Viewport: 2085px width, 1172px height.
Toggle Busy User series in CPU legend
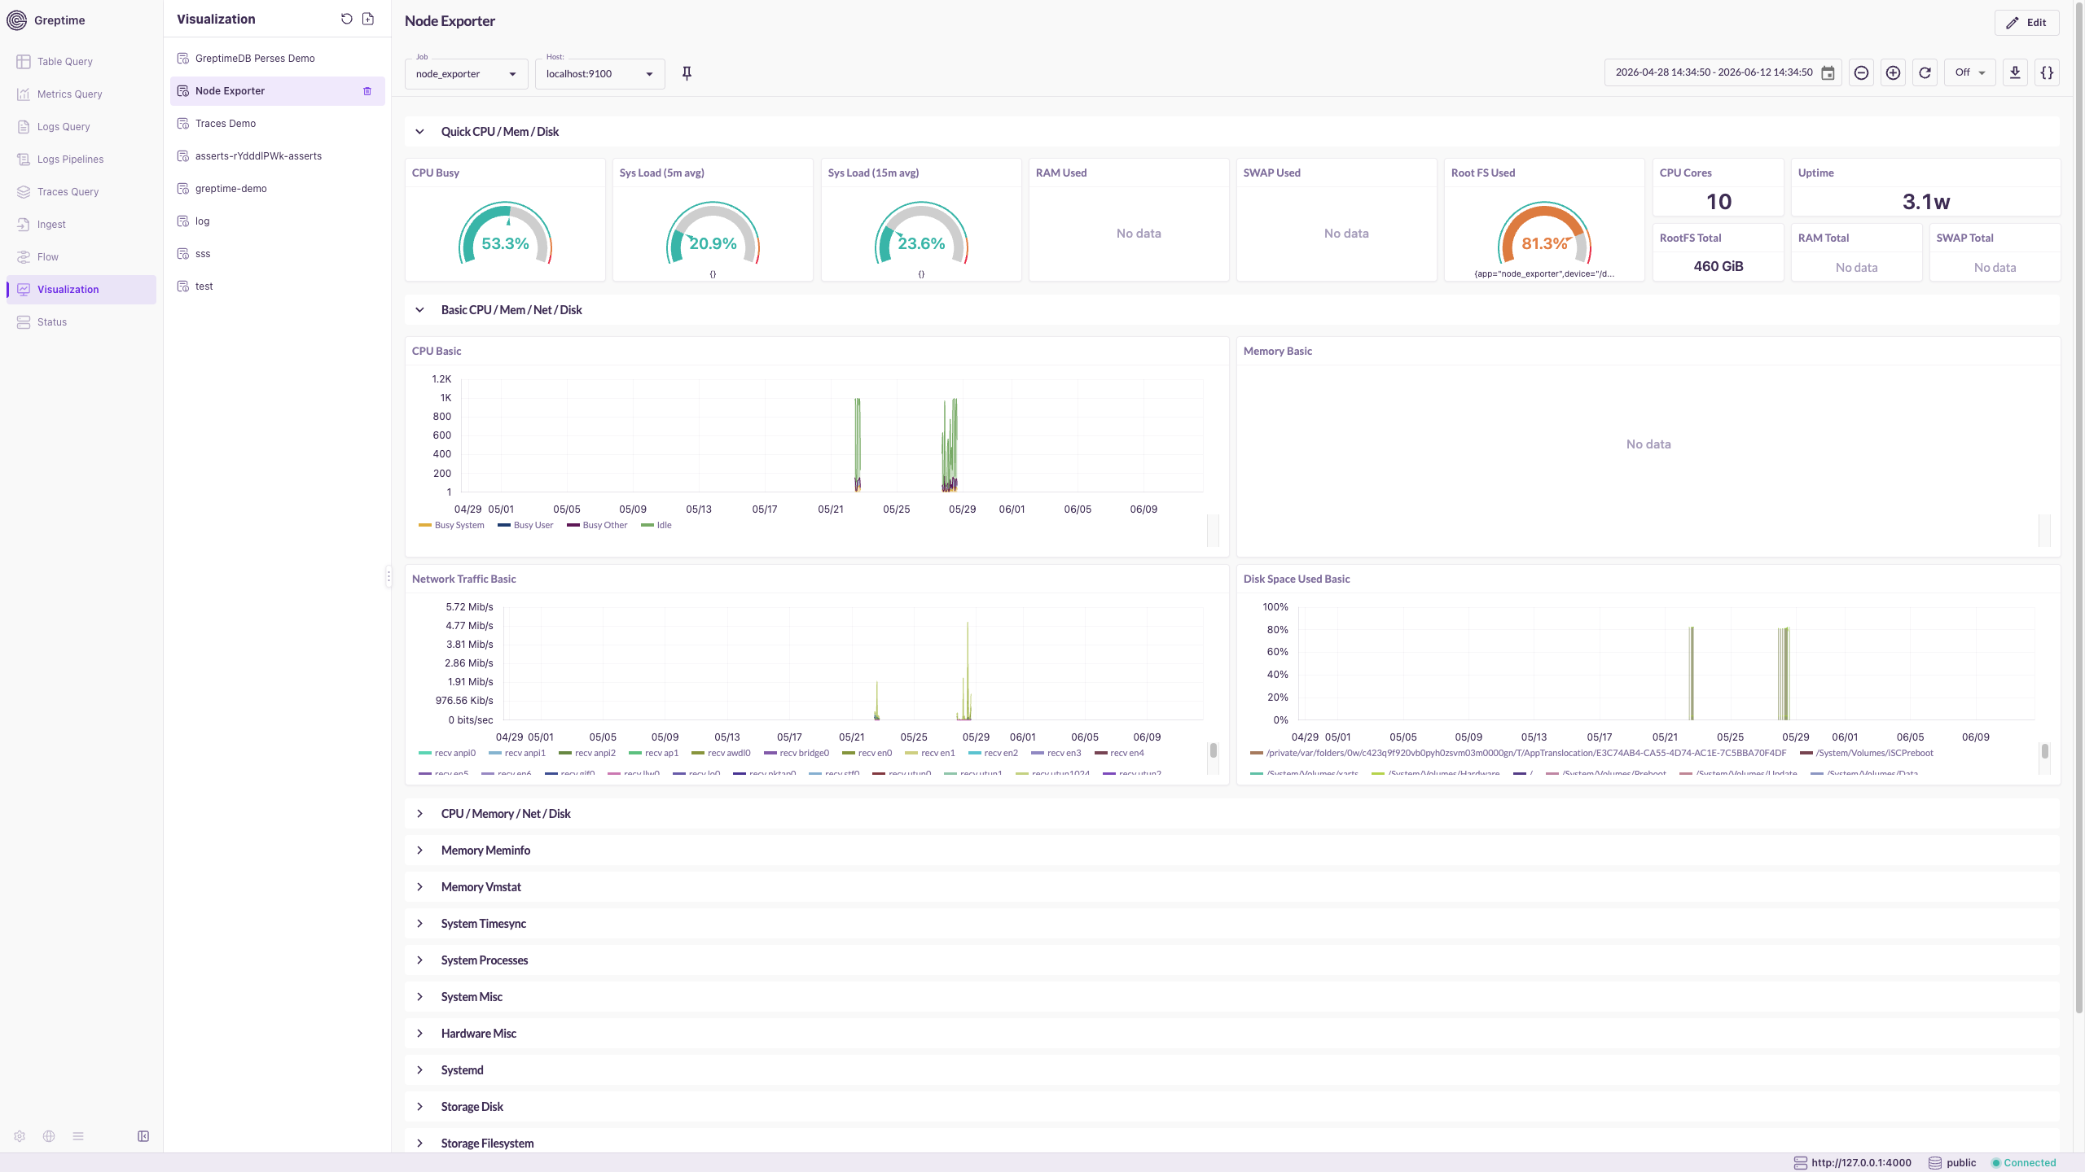coord(525,525)
